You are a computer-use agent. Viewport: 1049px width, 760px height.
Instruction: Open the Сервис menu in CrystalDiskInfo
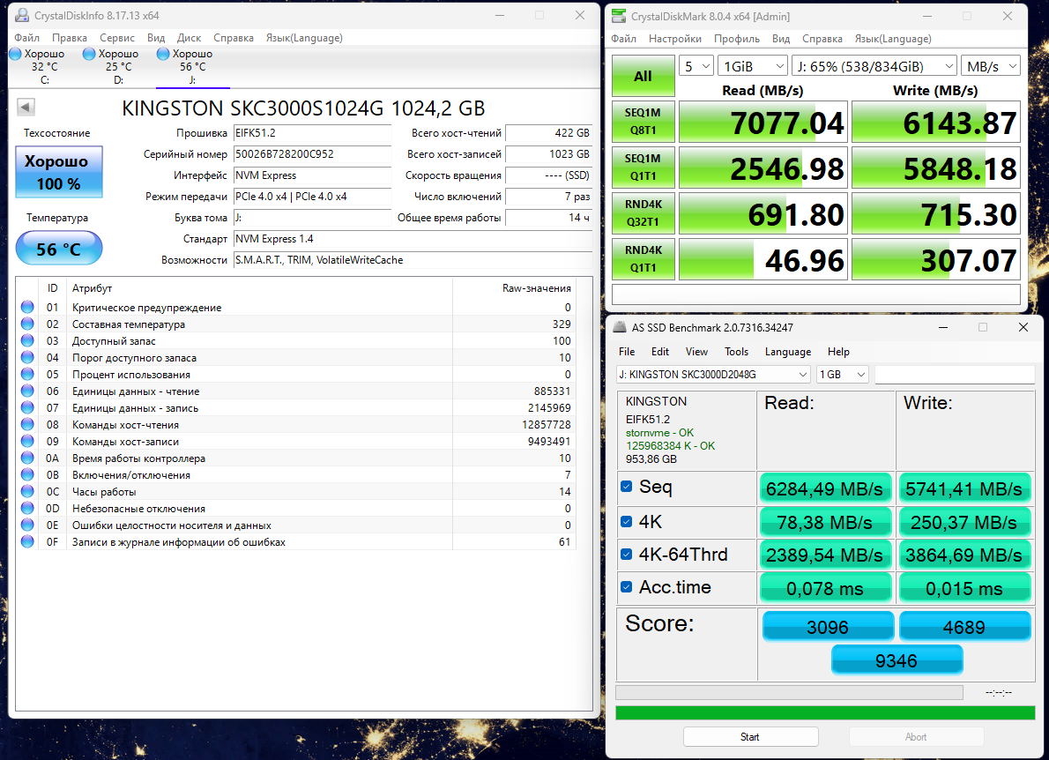point(117,38)
